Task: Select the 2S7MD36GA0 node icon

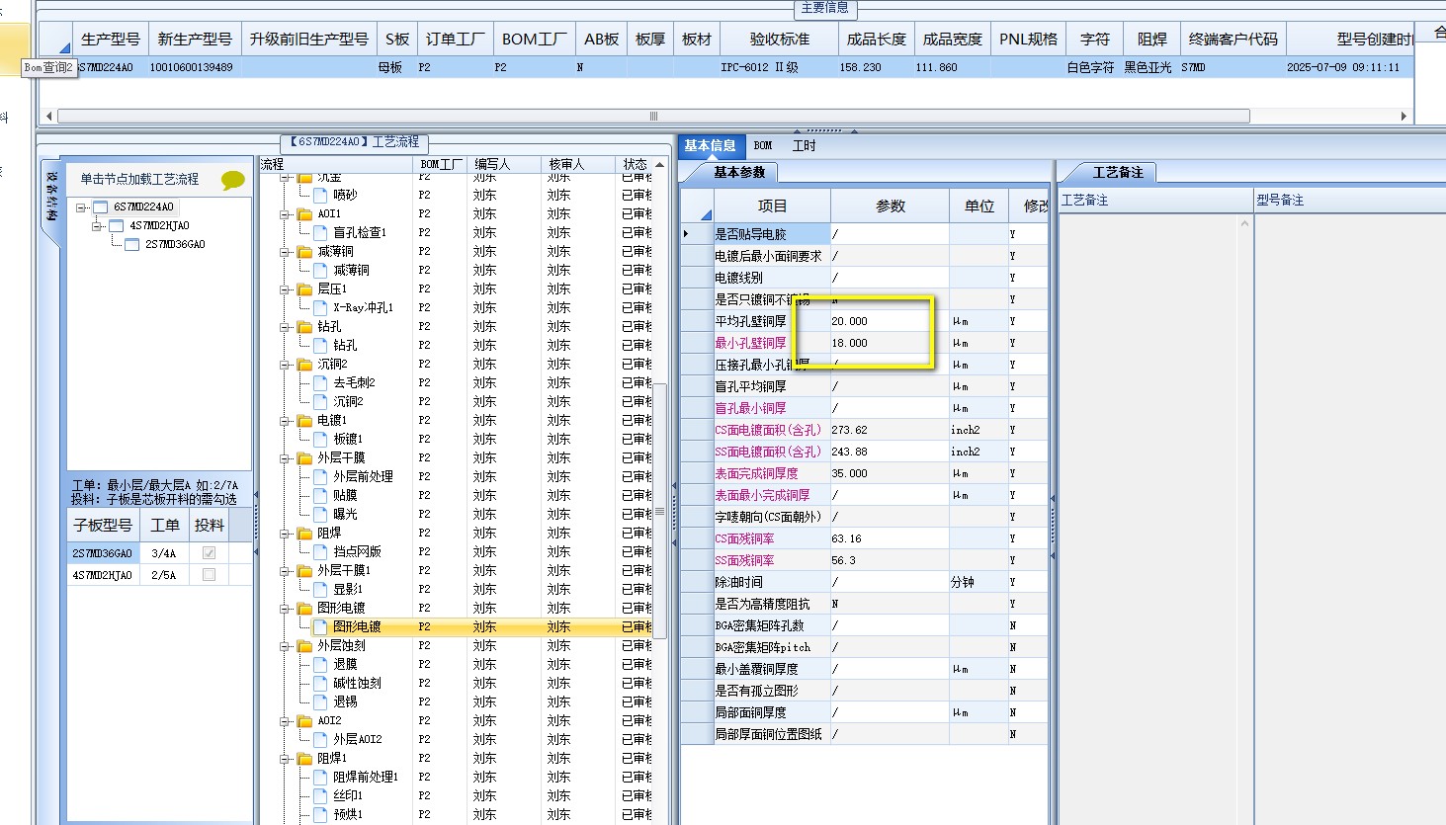Action: pos(131,245)
